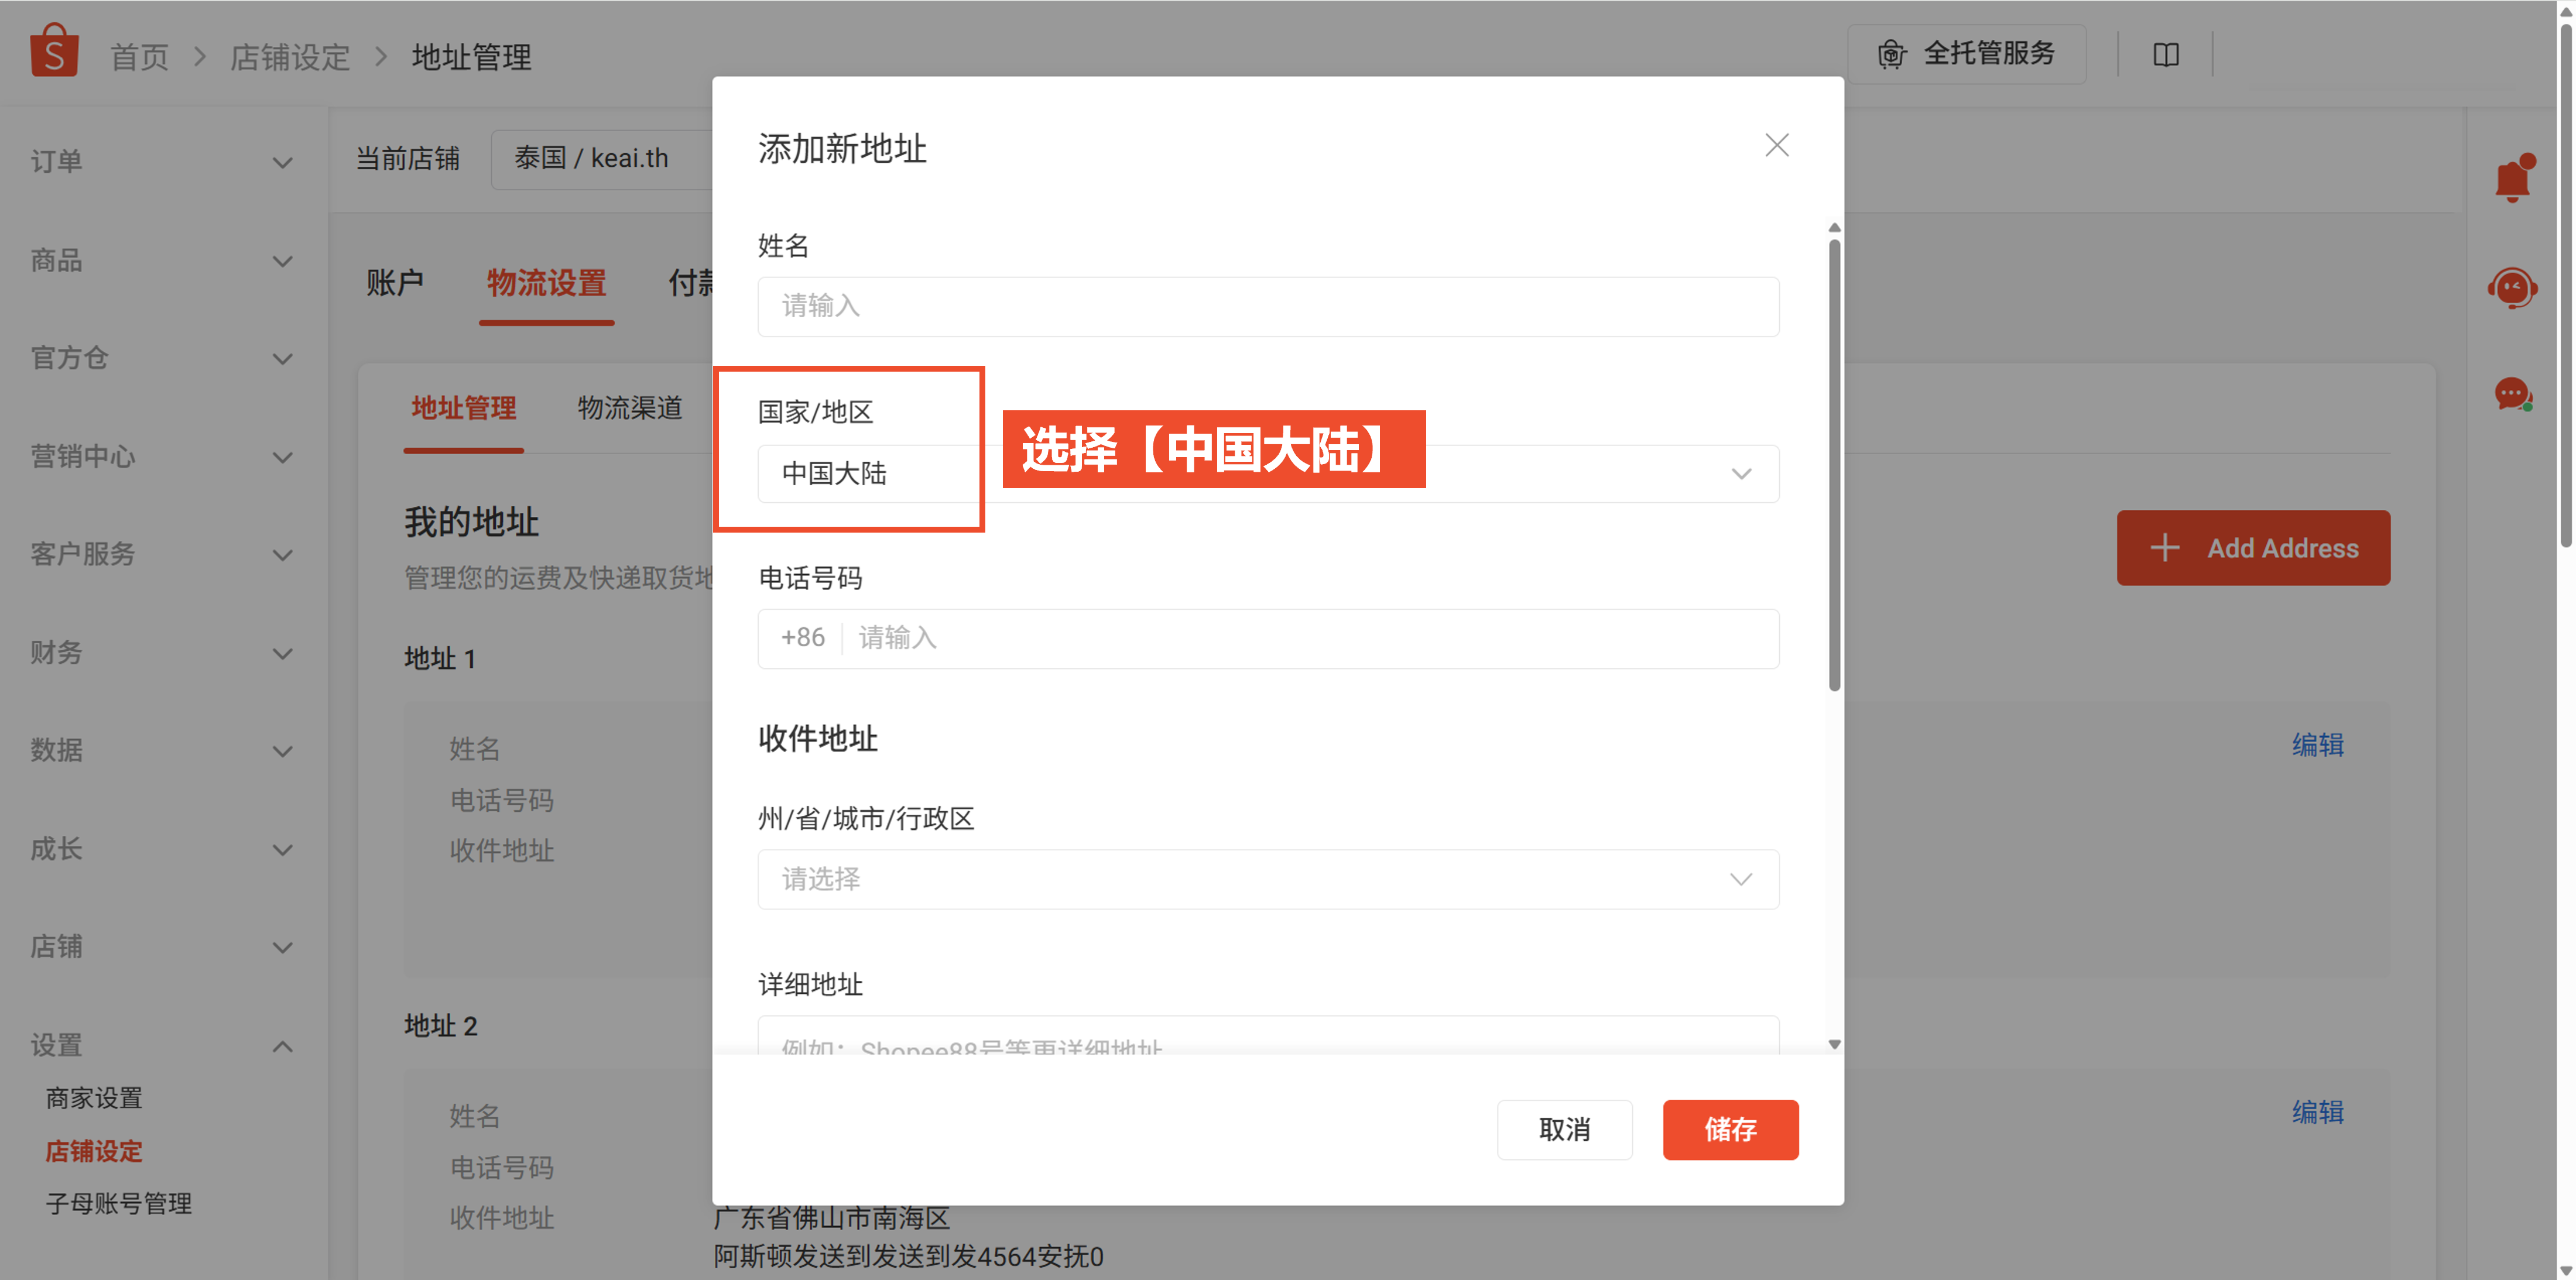Open 店铺设定 in the sidebar
The width and height of the screenshot is (2576, 1280).
point(94,1151)
